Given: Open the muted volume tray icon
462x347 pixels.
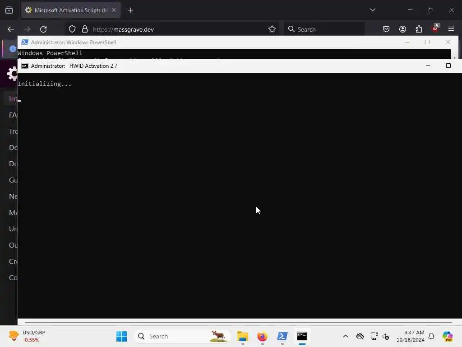Looking at the screenshot, I should pyautogui.click(x=386, y=336).
